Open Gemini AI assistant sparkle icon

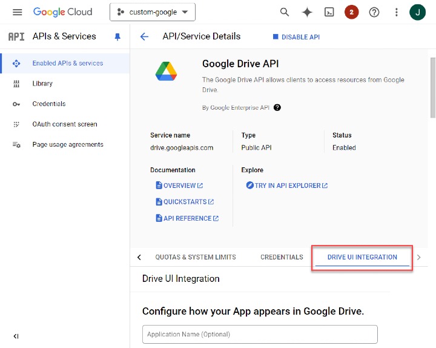[307, 12]
